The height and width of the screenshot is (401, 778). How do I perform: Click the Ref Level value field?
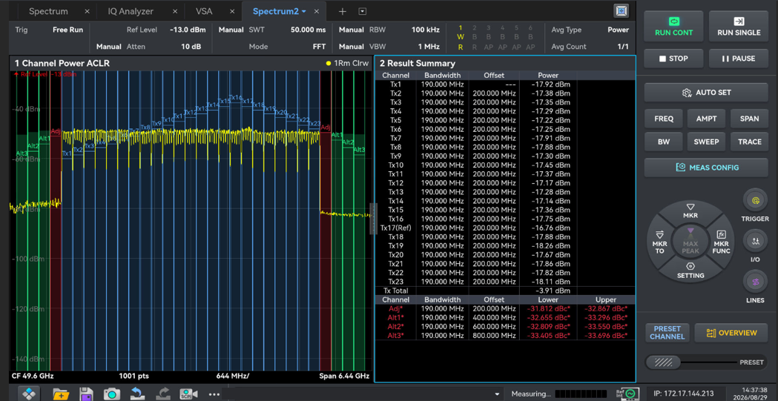188,30
